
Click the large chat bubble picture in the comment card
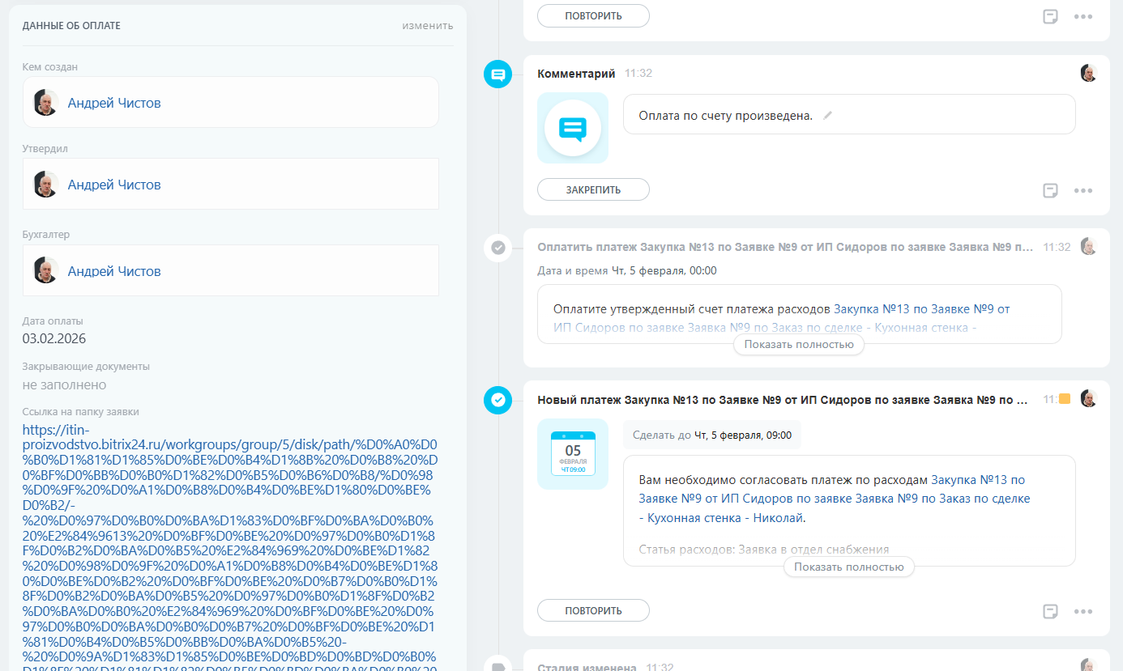573,128
